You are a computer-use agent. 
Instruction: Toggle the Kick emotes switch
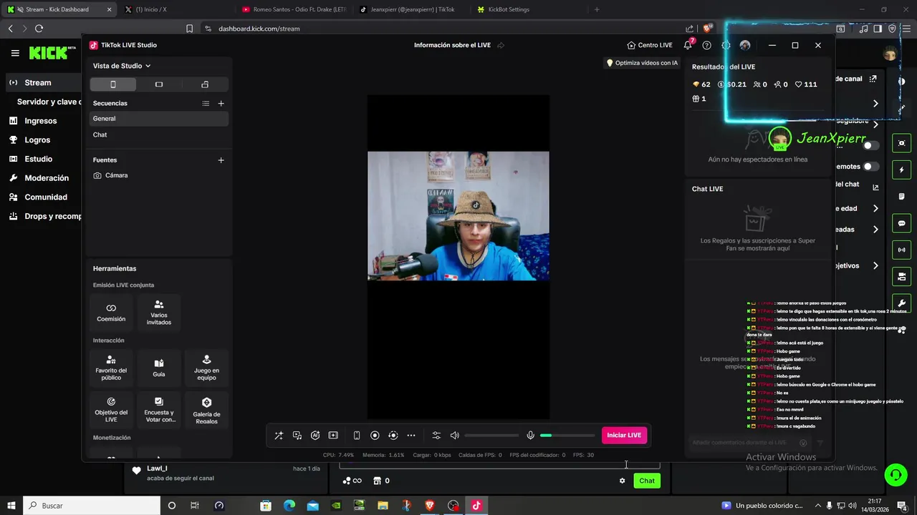click(871, 167)
